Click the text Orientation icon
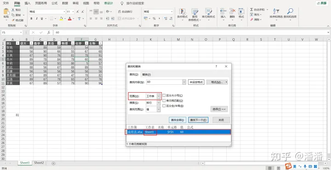This screenshot has width=331, height=170. coord(108,12)
